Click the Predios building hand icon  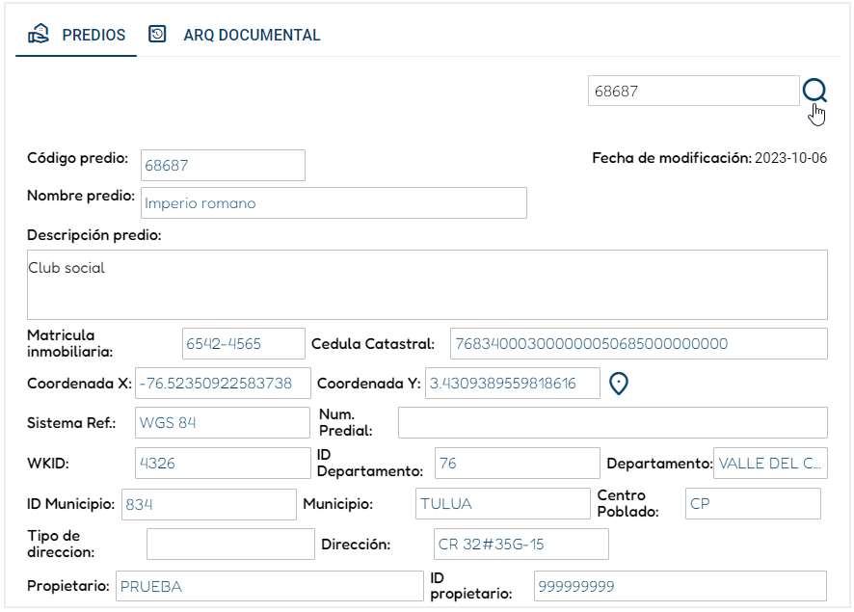[x=39, y=35]
